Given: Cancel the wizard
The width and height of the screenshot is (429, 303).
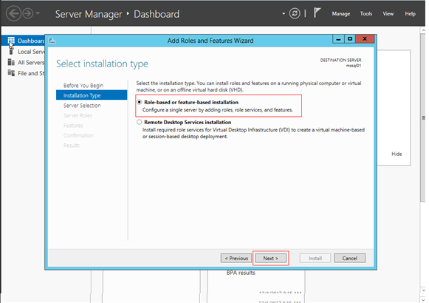Looking at the screenshot, I should click(350, 258).
